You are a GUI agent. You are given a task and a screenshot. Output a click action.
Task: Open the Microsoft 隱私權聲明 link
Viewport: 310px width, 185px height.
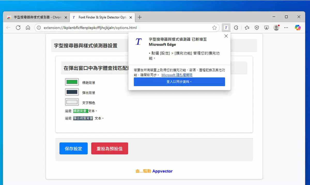coord(177,75)
